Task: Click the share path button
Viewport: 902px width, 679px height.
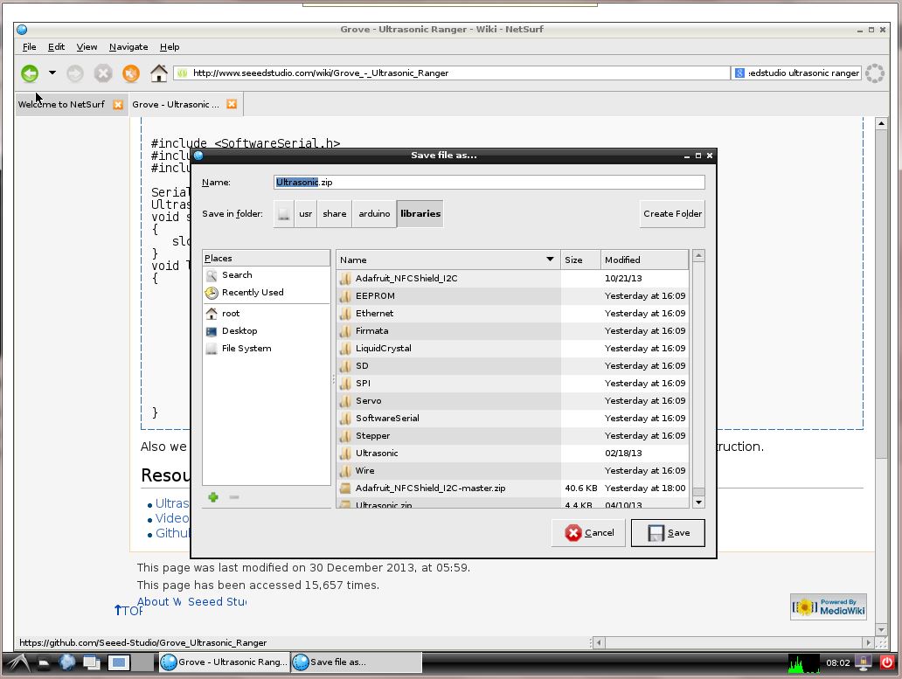Action: pos(334,214)
